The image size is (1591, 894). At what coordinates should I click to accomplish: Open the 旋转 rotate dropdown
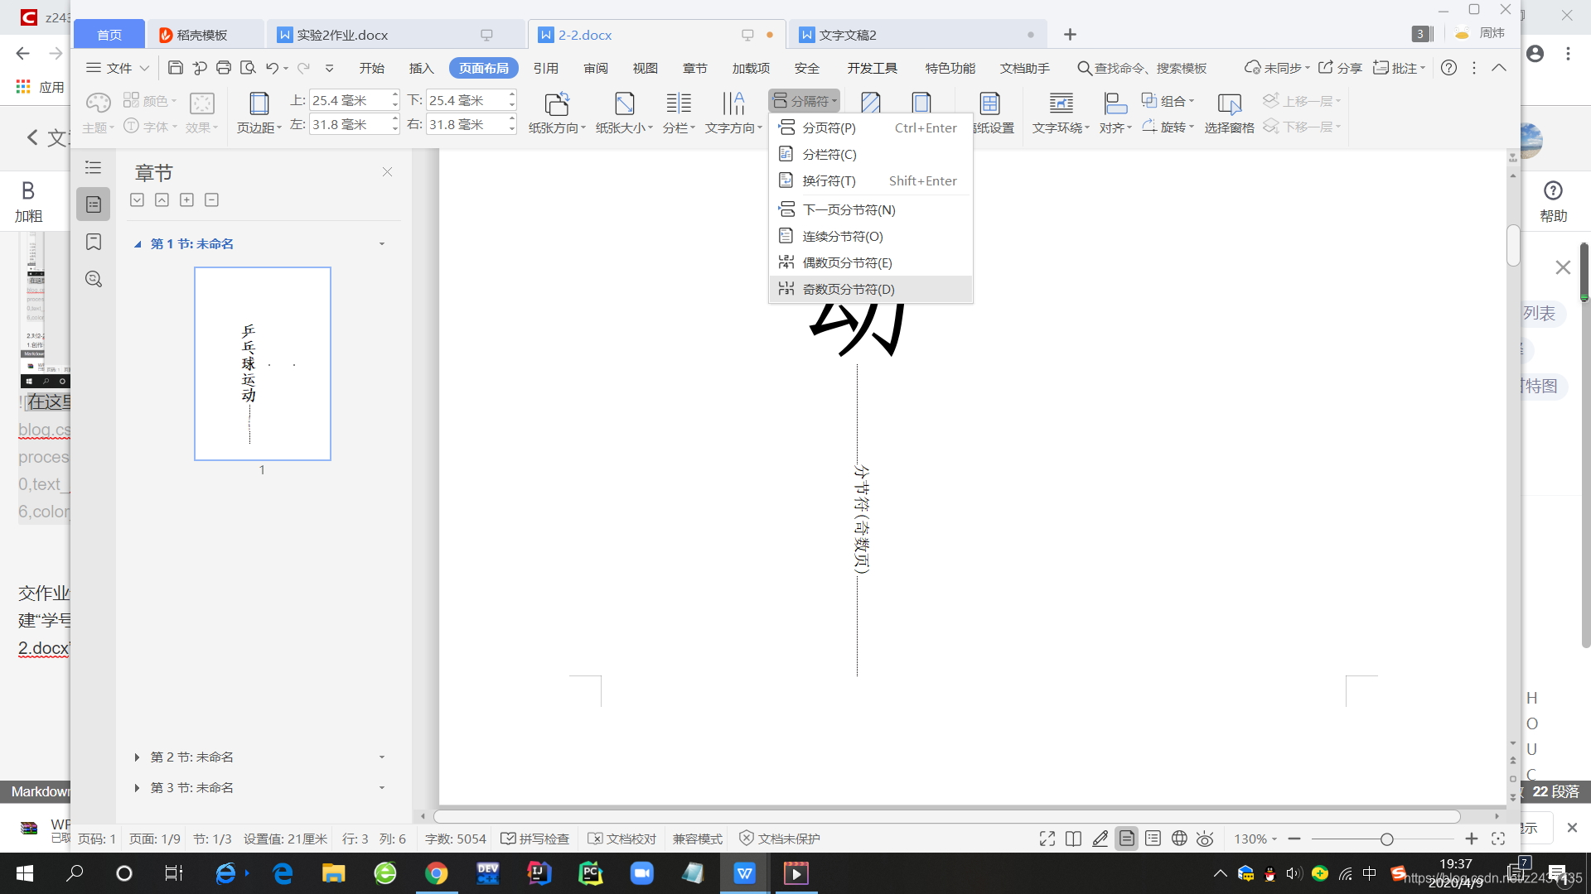tap(1168, 127)
